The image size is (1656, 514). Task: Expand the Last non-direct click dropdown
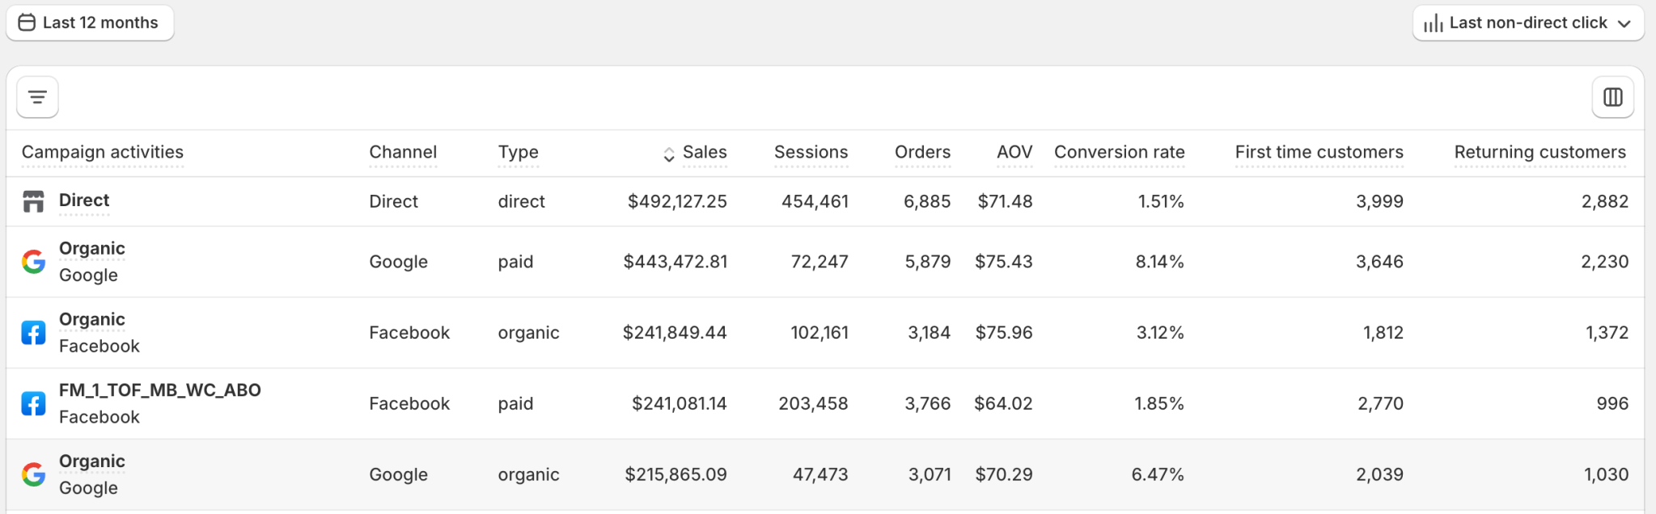coord(1527,23)
